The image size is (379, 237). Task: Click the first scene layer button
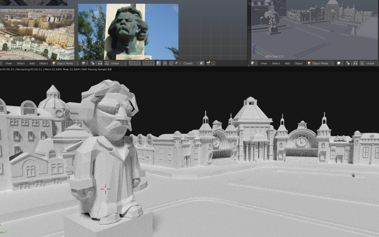click(130, 62)
